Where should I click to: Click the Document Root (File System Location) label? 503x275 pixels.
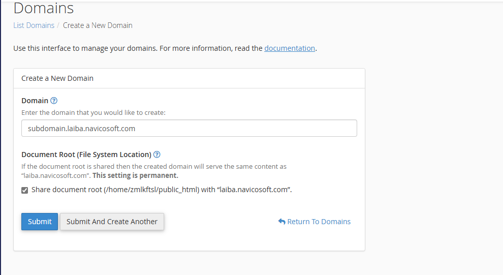pos(86,155)
